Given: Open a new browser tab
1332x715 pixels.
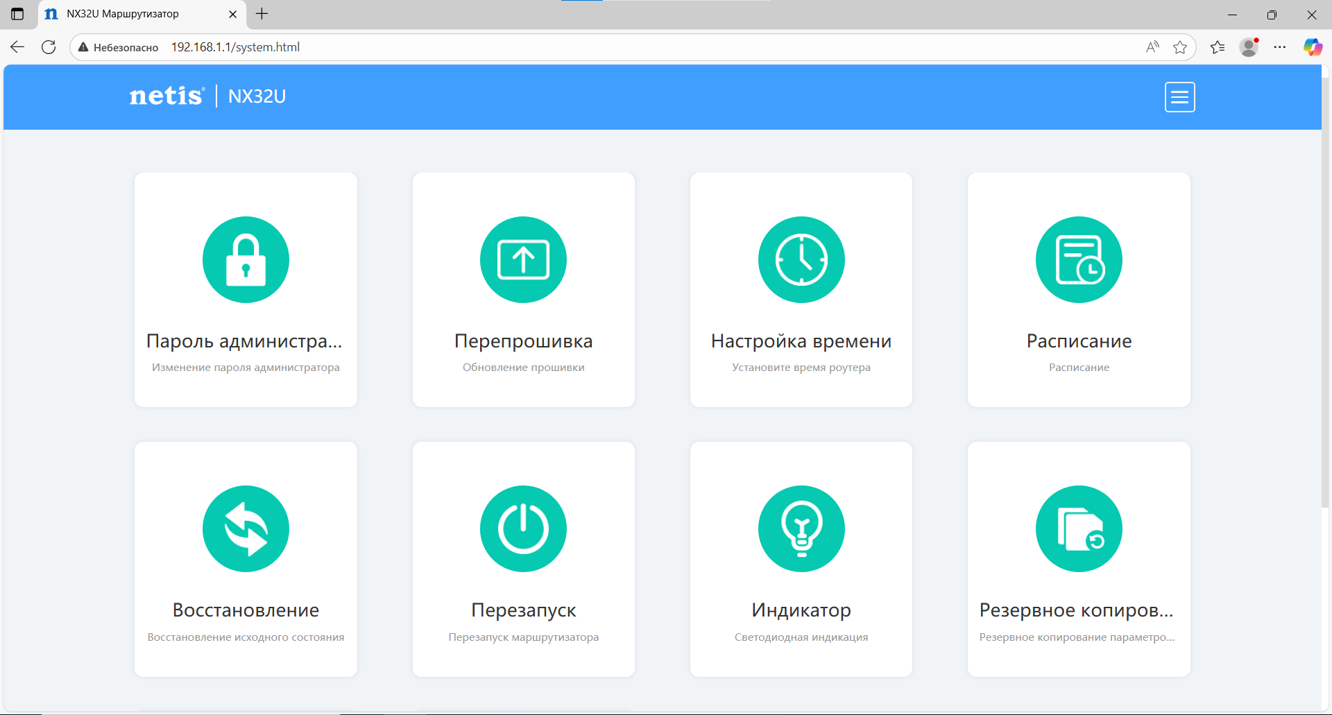Looking at the screenshot, I should tap(262, 14).
